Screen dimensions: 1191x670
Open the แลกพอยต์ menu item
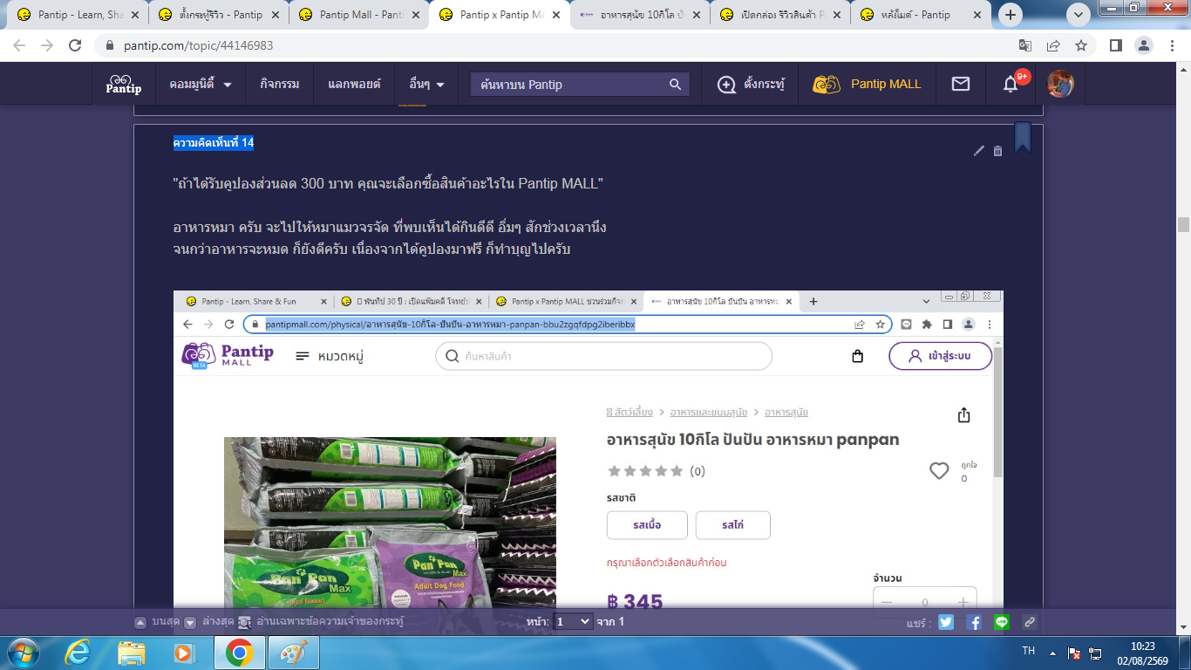click(354, 84)
